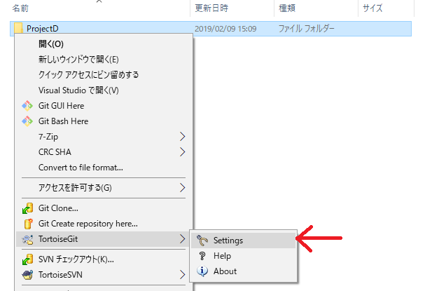
Task: Open the CRC SHA menu entry
Action: pyautogui.click(x=104, y=152)
